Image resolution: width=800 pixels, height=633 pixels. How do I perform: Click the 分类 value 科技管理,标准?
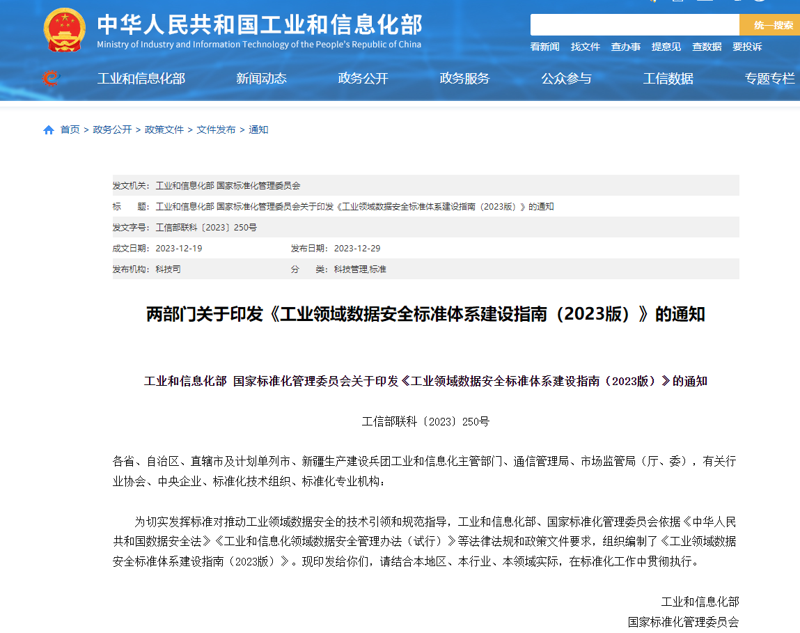(x=360, y=269)
